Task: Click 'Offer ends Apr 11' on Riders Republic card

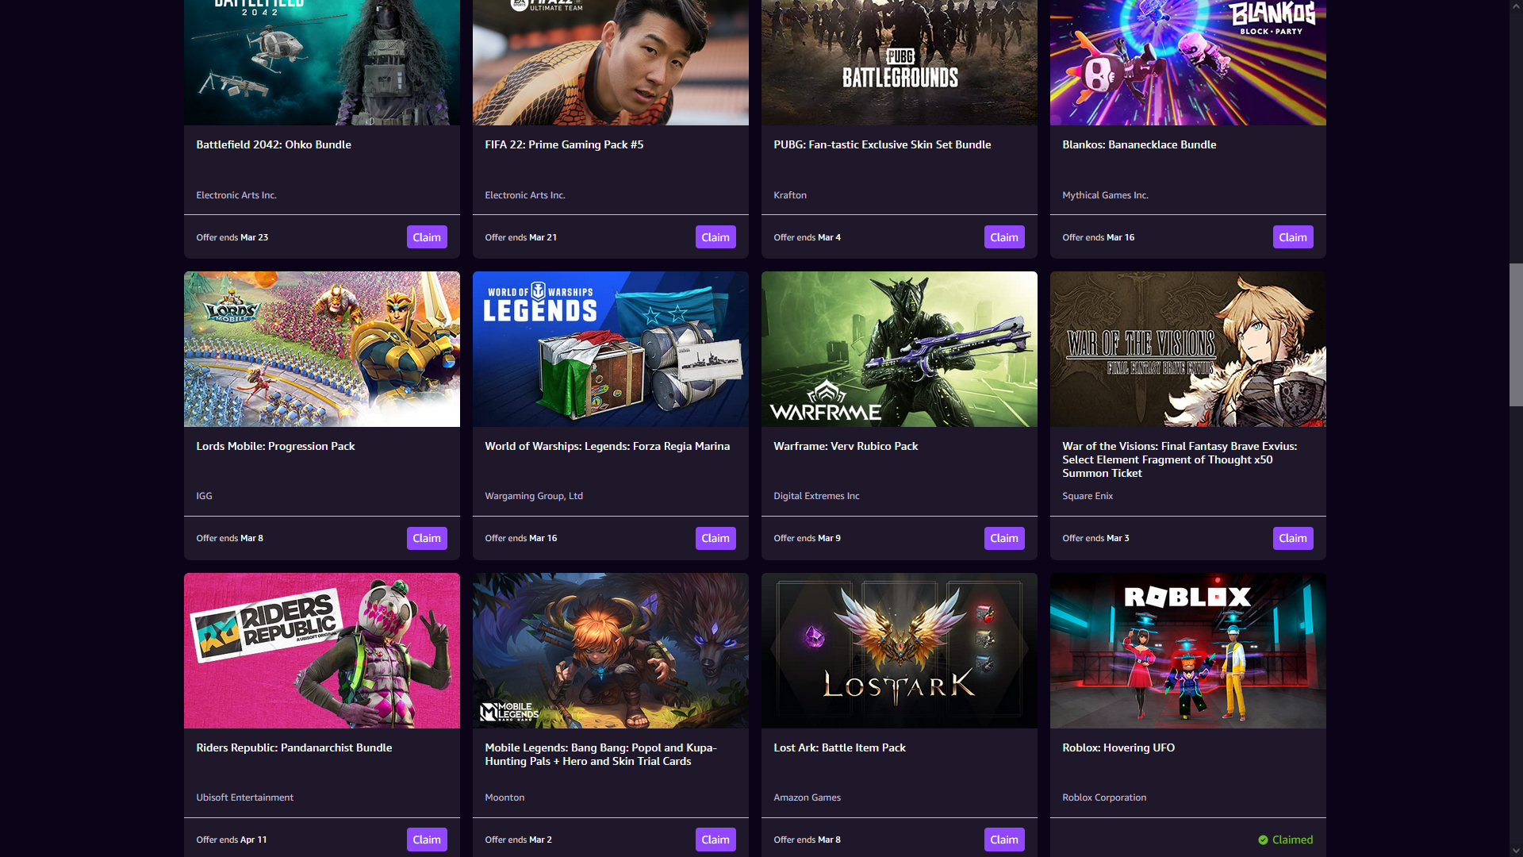Action: 232,840
